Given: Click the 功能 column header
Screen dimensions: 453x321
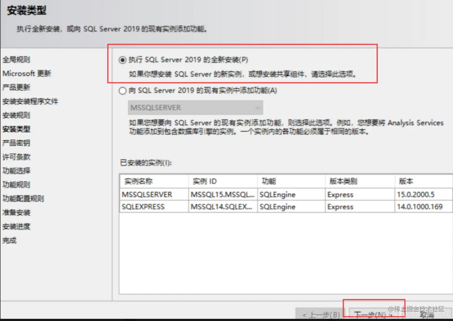Looking at the screenshot, I should [291, 181].
